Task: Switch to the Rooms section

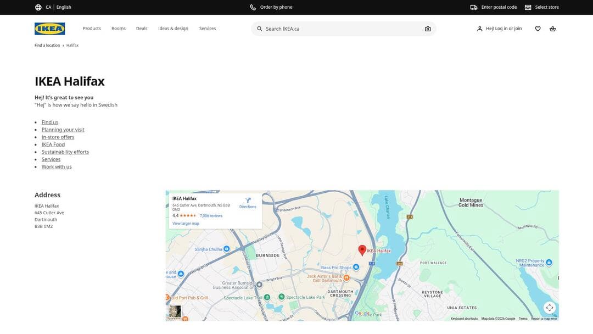Action: click(x=118, y=28)
